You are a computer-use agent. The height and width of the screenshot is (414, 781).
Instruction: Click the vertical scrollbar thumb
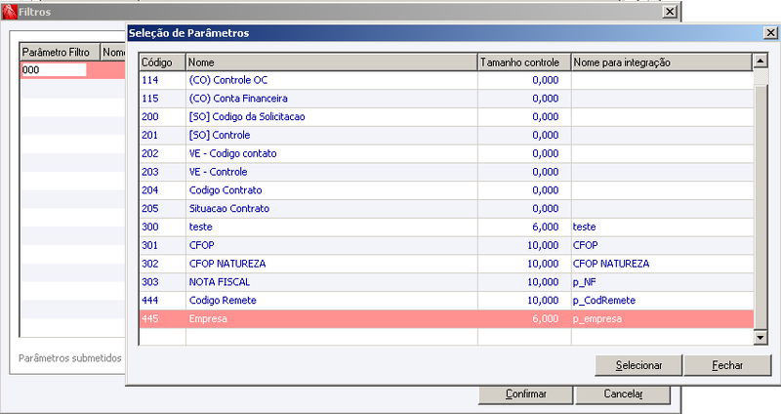pyautogui.click(x=760, y=207)
